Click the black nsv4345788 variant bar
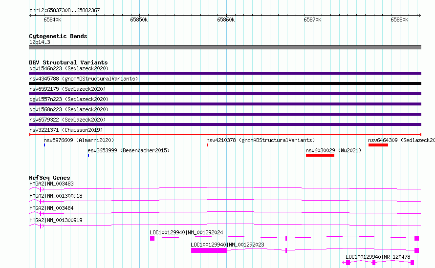 (x=225, y=83)
